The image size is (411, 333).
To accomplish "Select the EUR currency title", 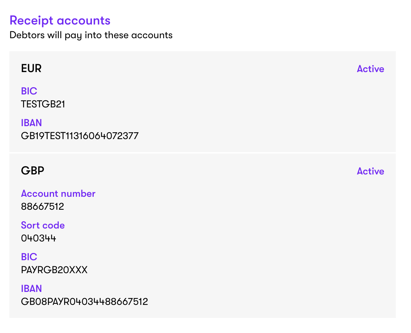I will pyautogui.click(x=31, y=68).
